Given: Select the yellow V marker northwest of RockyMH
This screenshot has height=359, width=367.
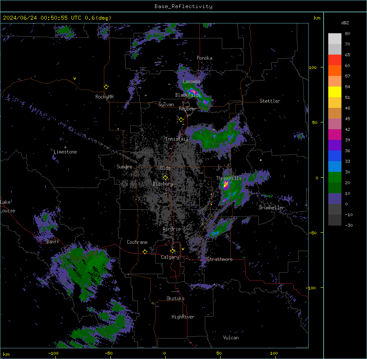Looking at the screenshot, I should [75, 78].
